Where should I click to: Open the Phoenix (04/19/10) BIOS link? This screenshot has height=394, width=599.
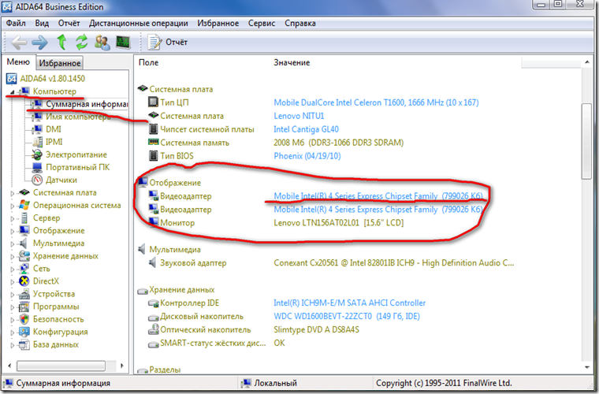pyautogui.click(x=307, y=156)
